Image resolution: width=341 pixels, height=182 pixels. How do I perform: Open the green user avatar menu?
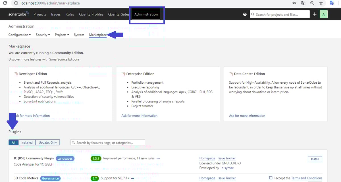coord(323,14)
